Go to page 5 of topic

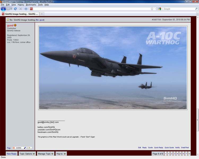point(180,154)
